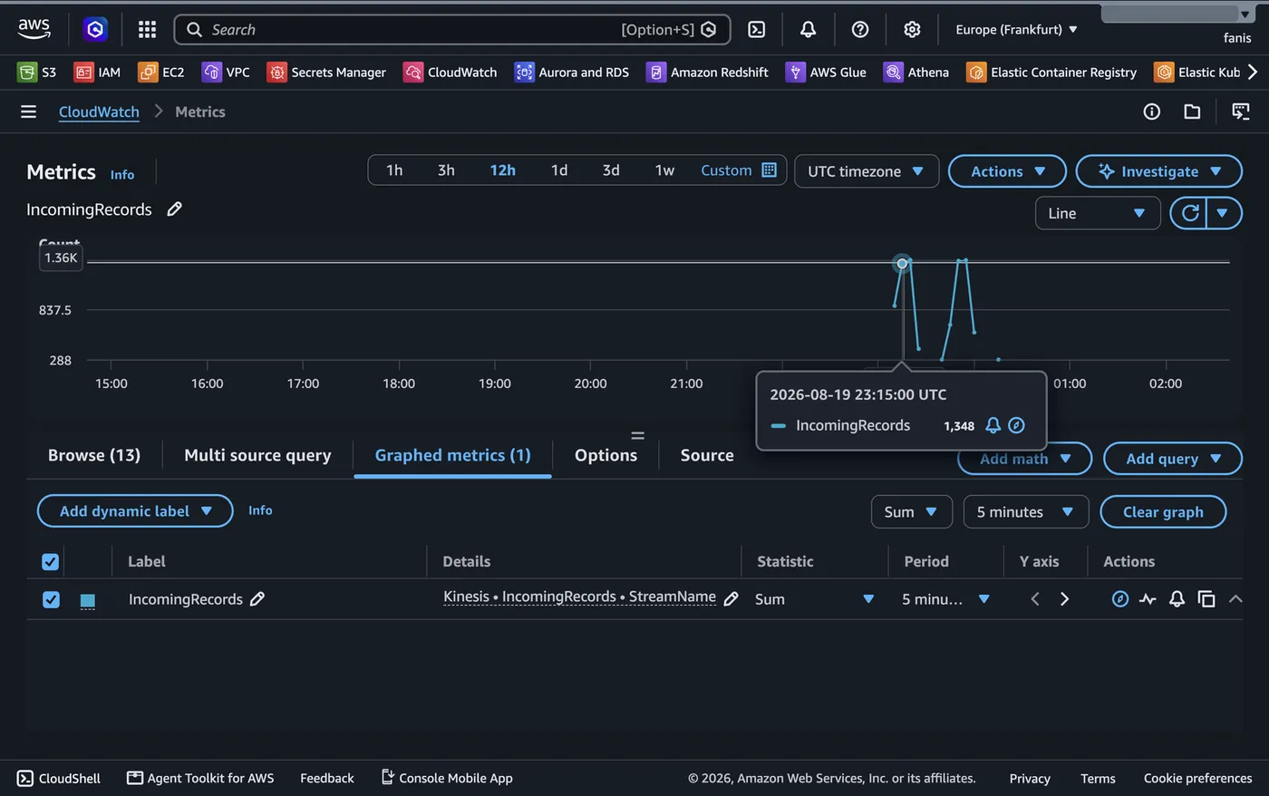The image size is (1269, 796).
Task: Open the row's 5 minu… period dropdown
Action: pos(945,599)
